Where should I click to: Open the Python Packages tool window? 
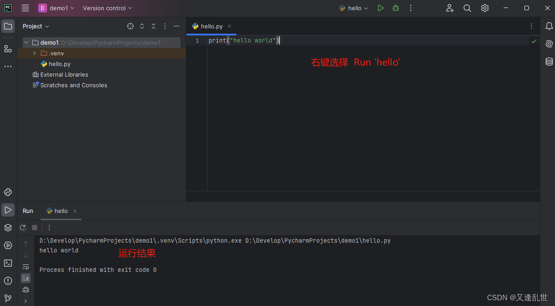[8, 192]
